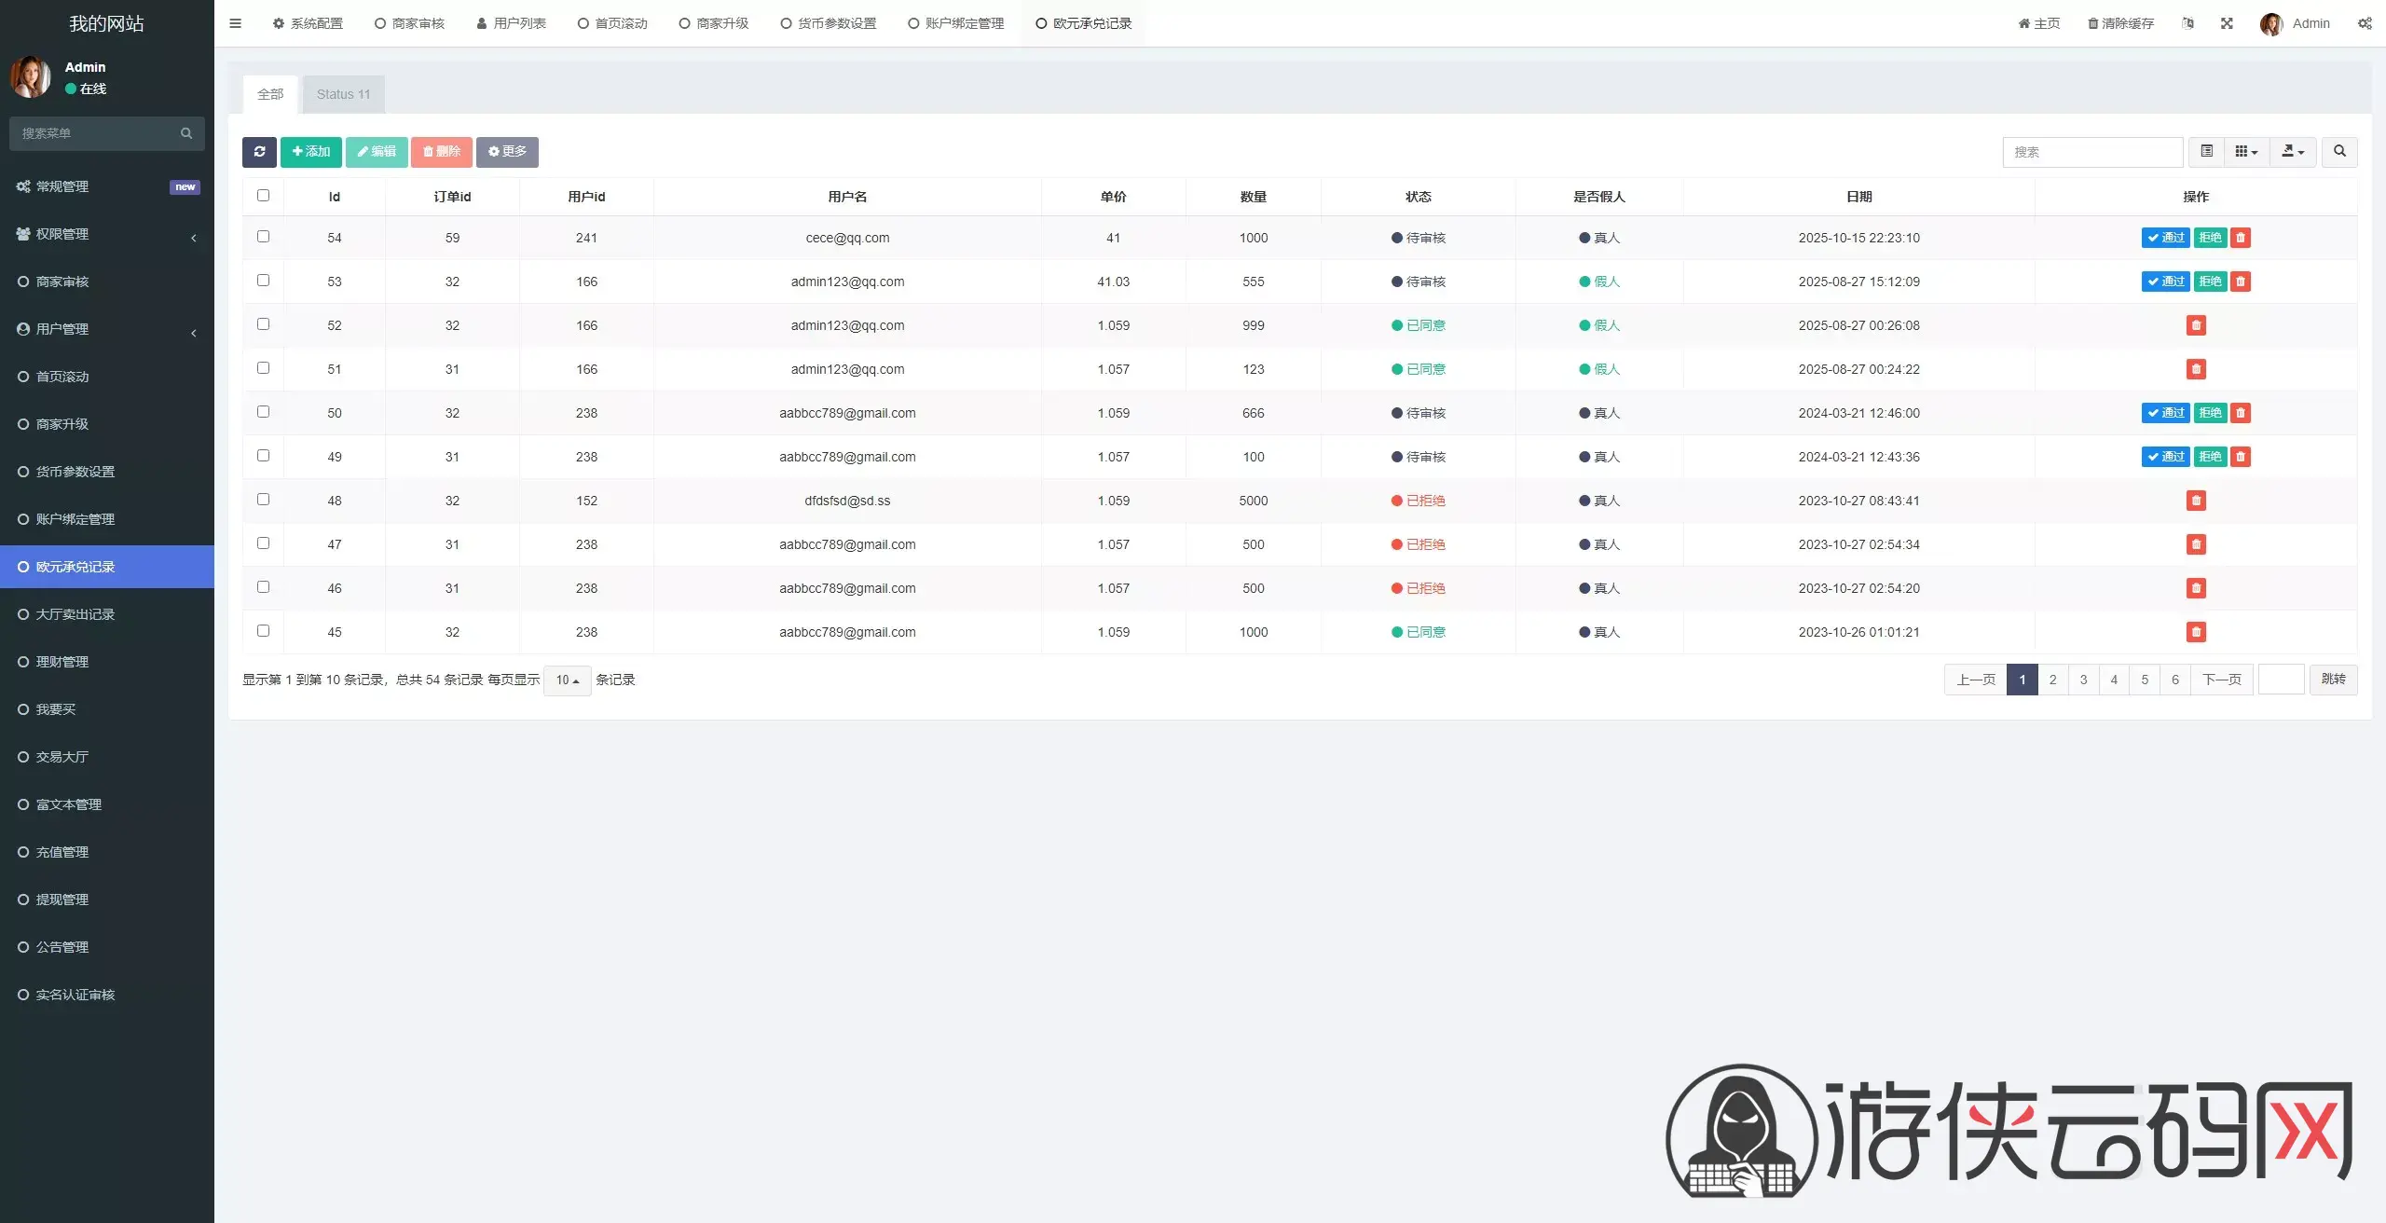Open the page size dropdown showing 10

(567, 680)
